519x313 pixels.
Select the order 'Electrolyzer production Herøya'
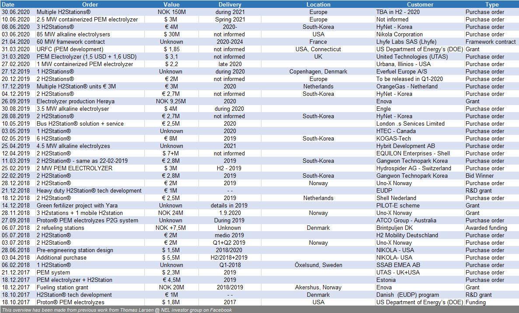pos(76,102)
